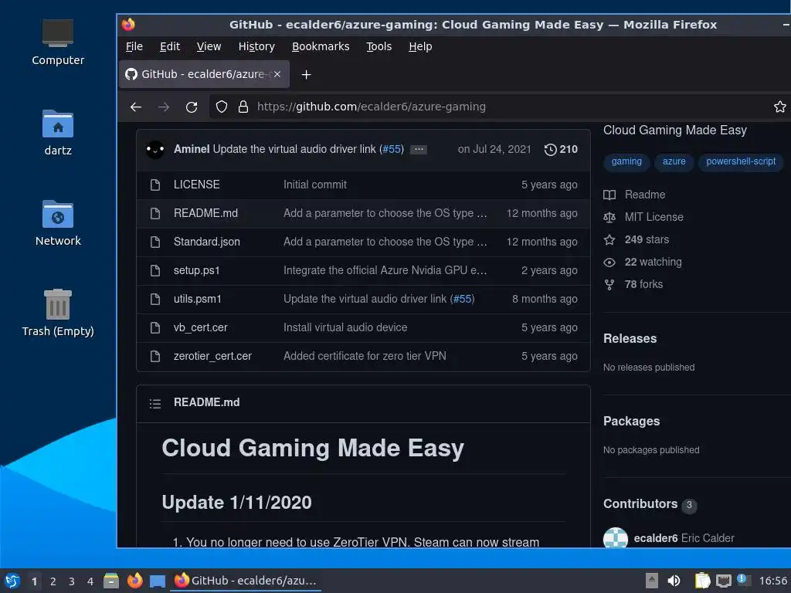Open README table of contents list icon
Screen dimensions: 791x593
coord(155,403)
